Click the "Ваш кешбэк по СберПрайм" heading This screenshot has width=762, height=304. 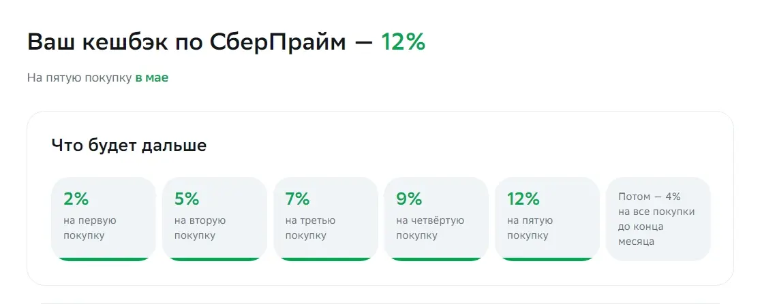click(x=187, y=42)
